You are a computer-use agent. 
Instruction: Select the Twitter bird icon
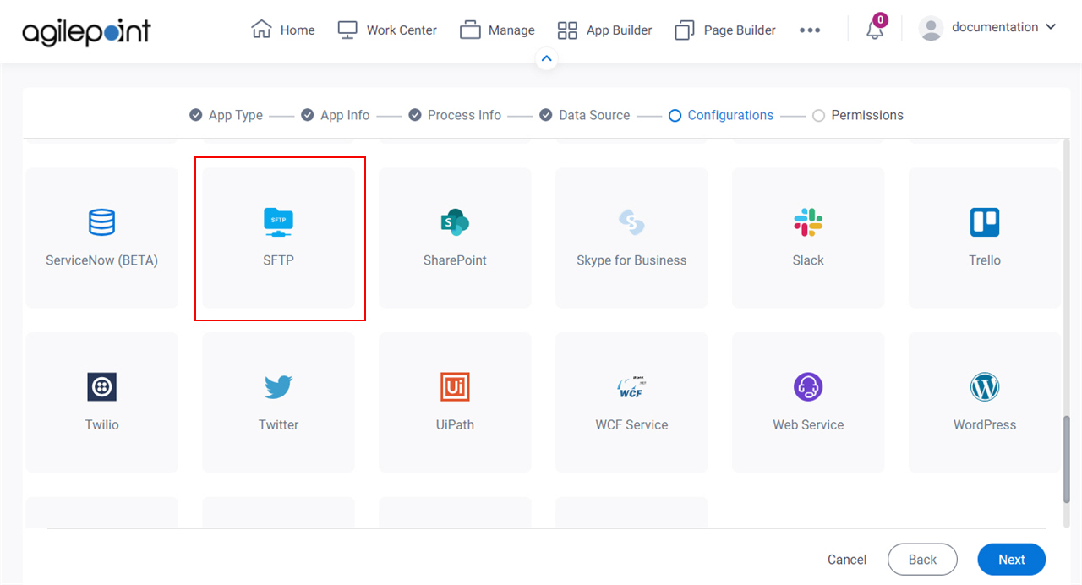(x=278, y=387)
